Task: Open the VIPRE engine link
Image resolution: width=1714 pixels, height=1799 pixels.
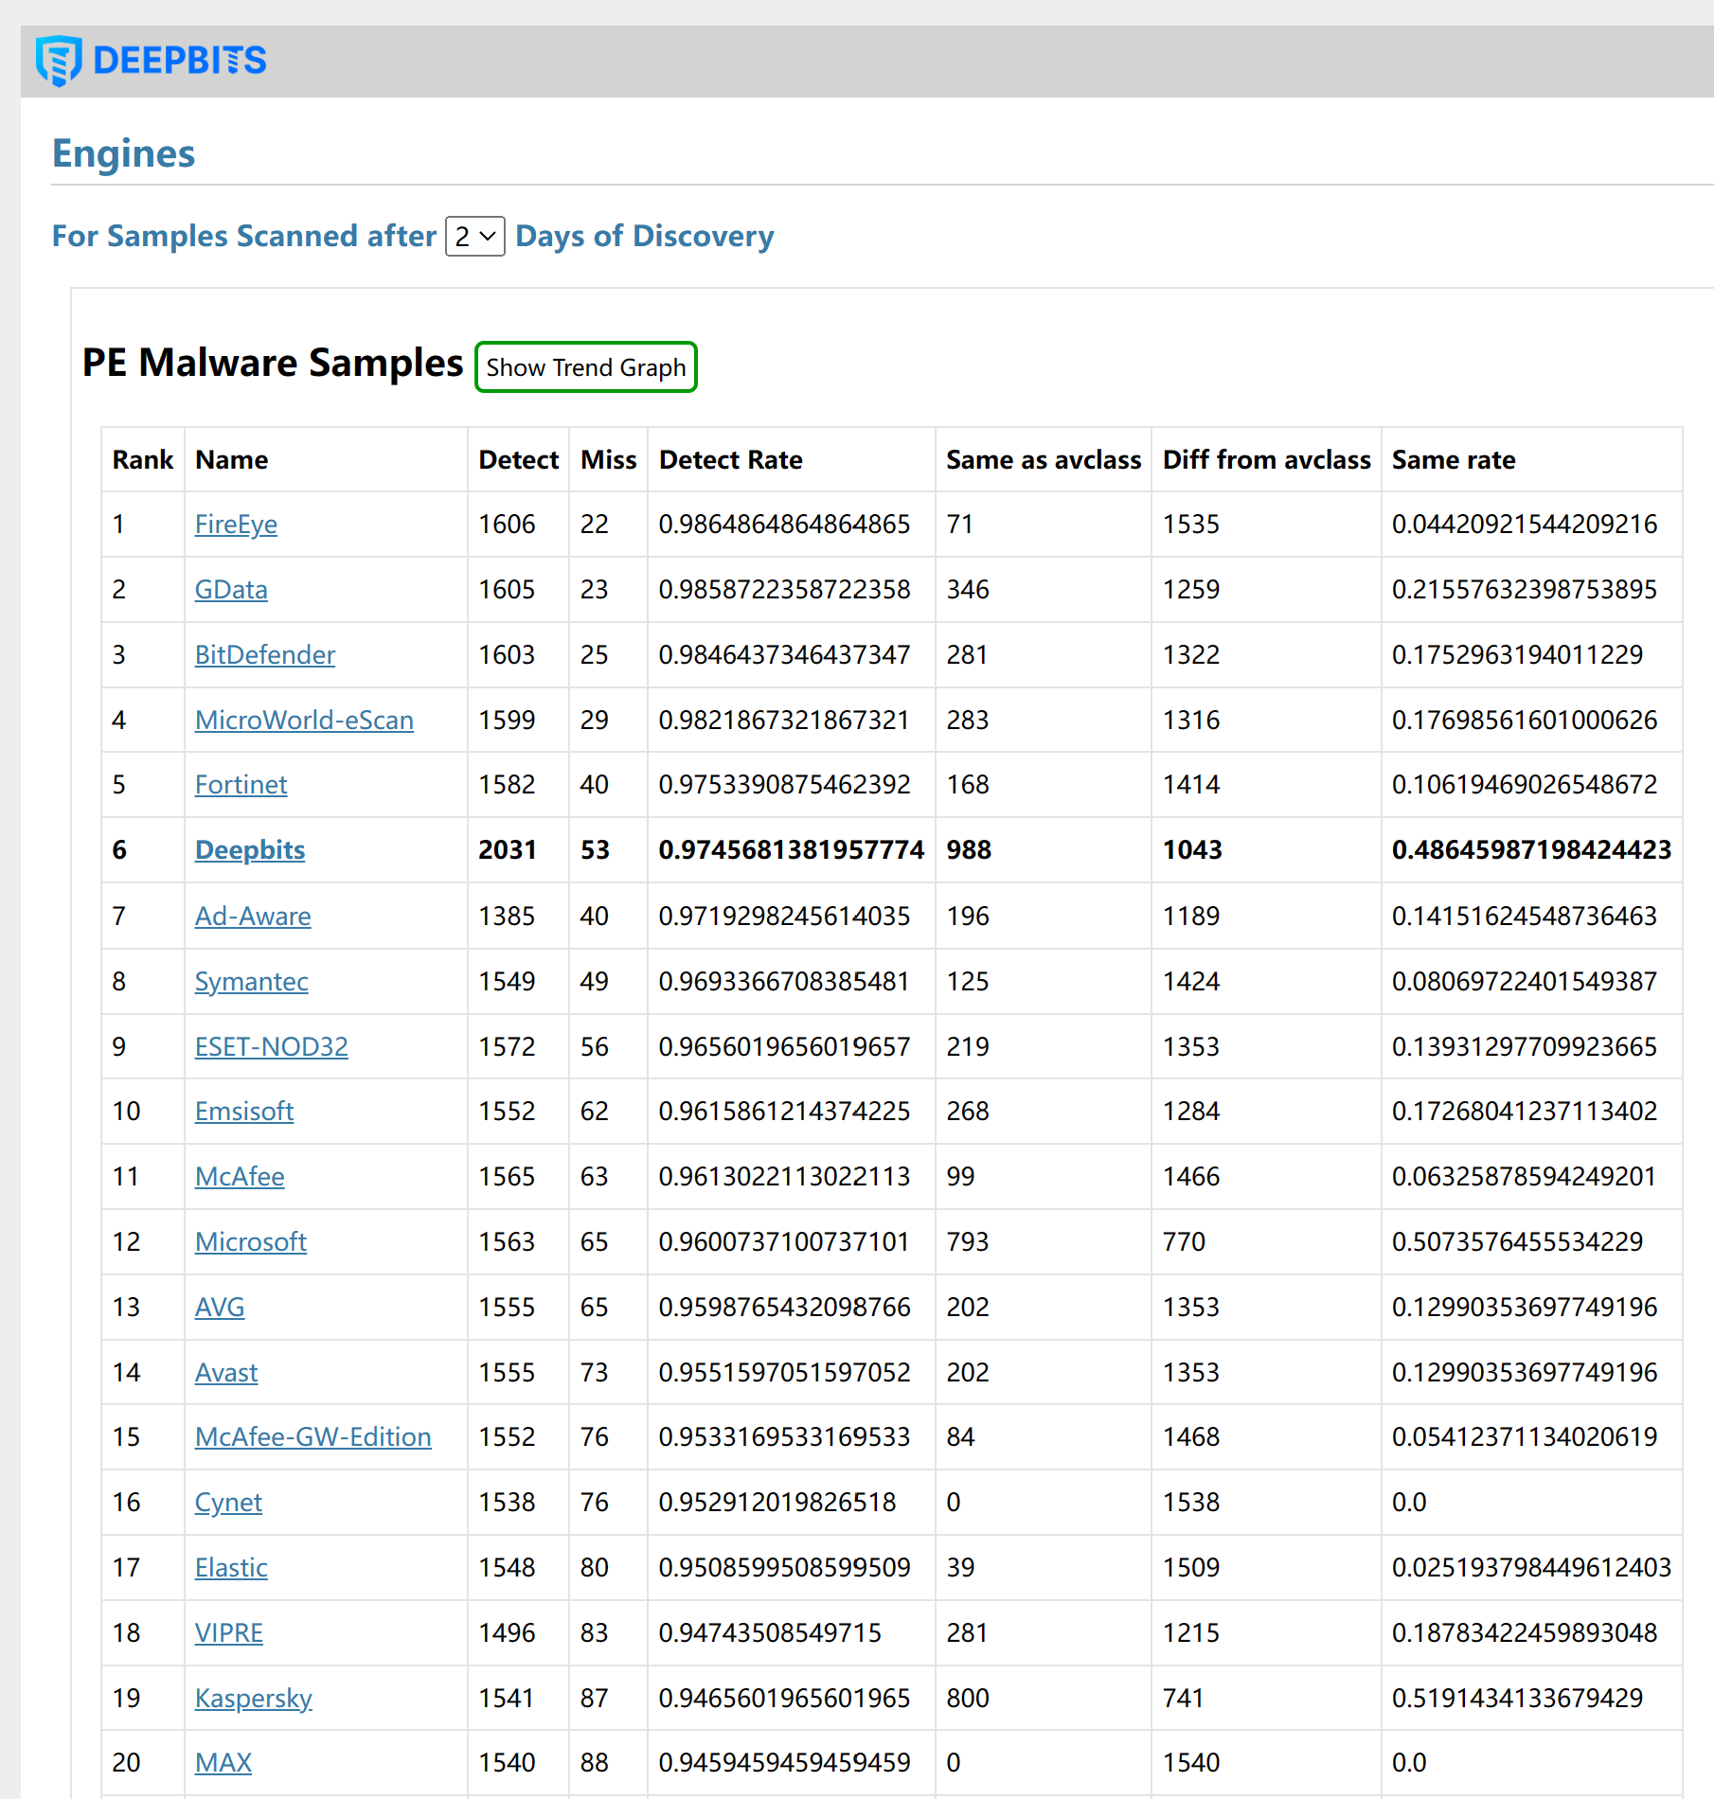Action: (x=228, y=1632)
